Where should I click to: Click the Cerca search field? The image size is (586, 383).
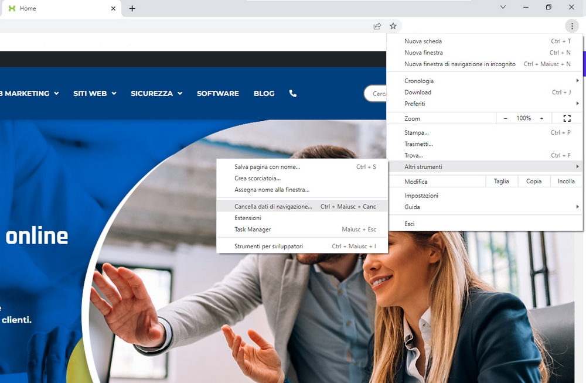click(x=375, y=94)
